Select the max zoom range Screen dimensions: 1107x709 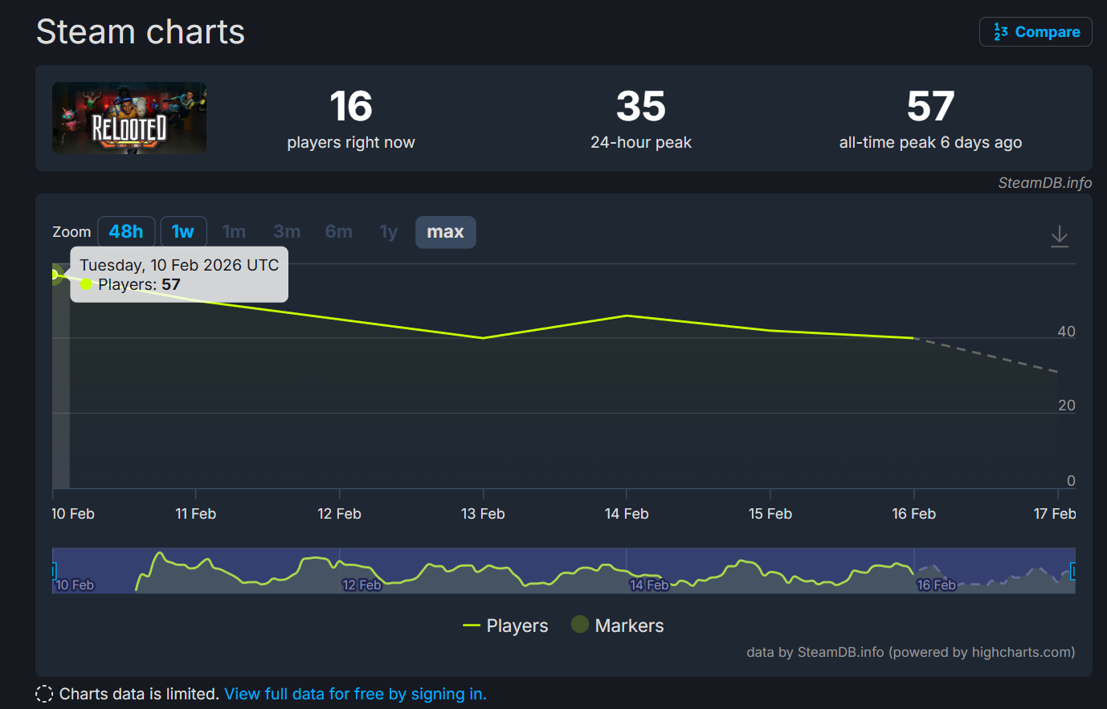(x=445, y=232)
